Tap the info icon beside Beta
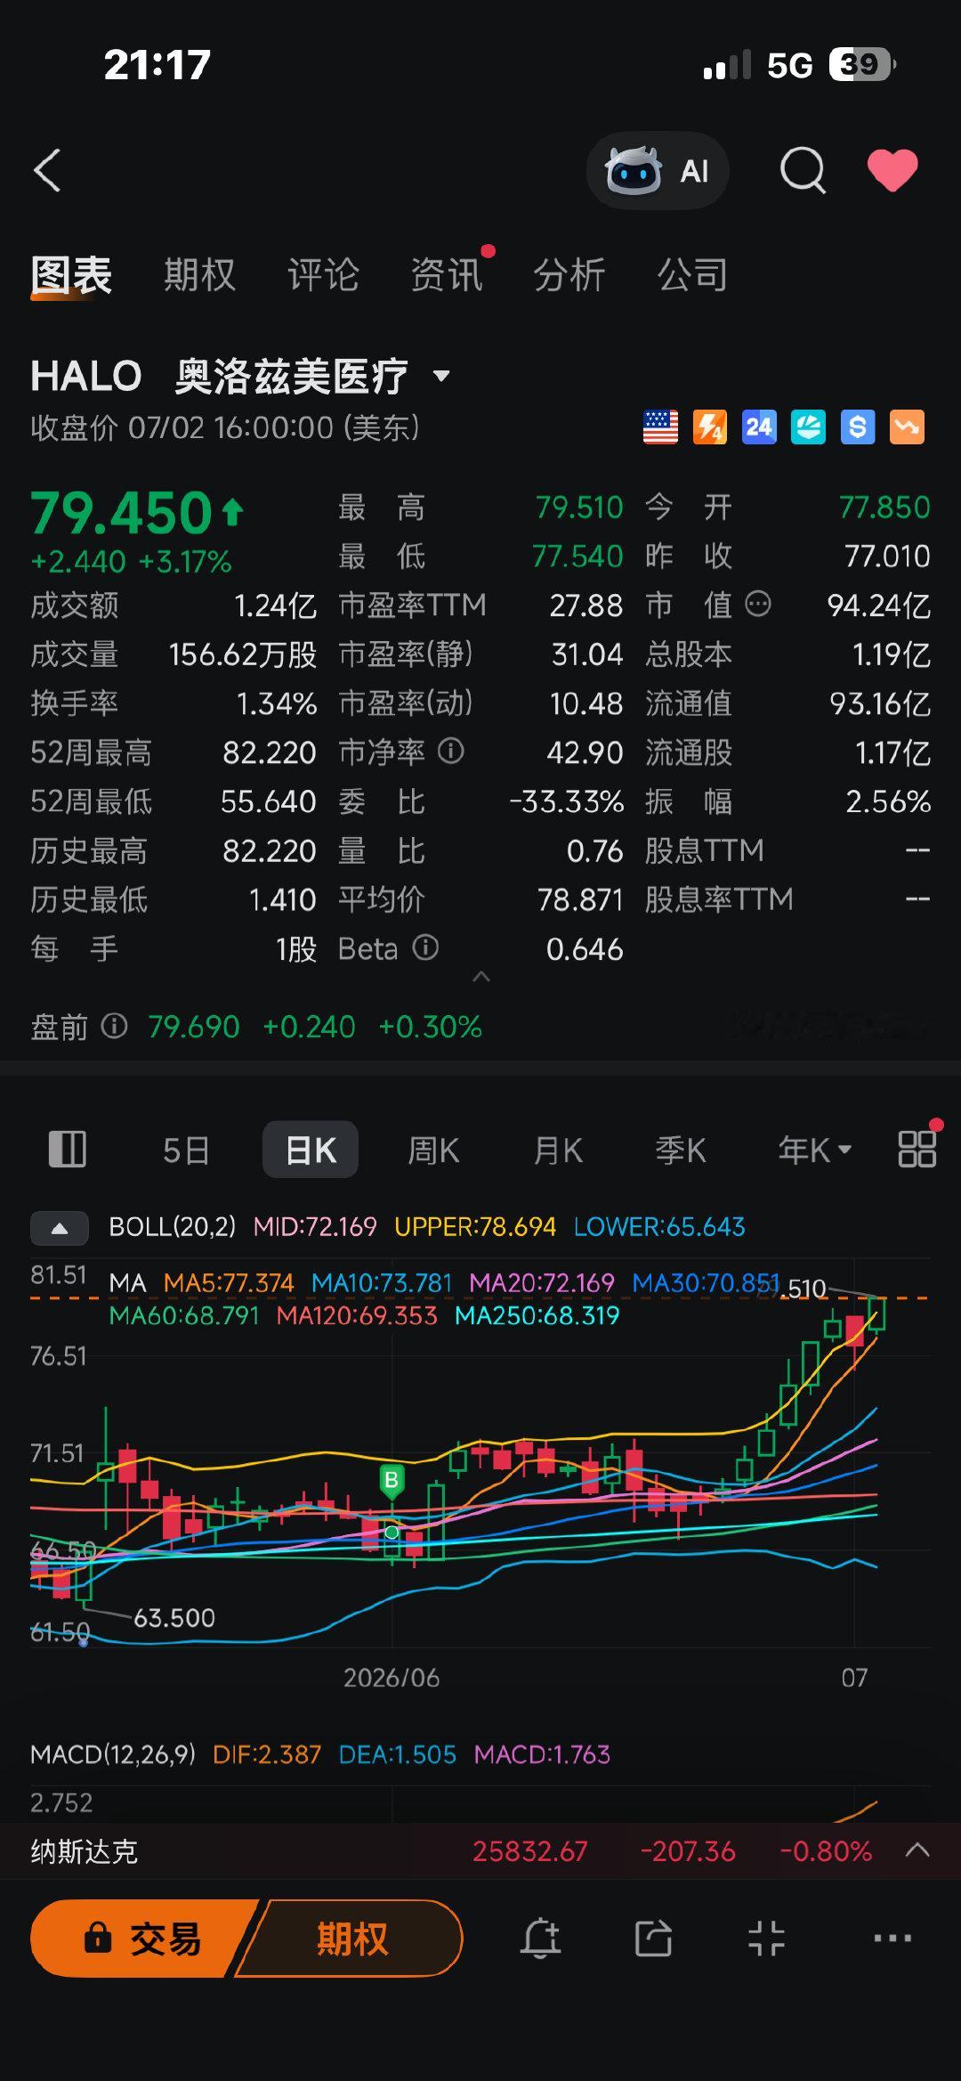Viewport: 961px width, 2081px height. click(x=426, y=947)
